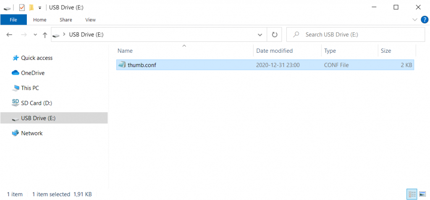This screenshot has width=430, height=200.
Task: Click the 2020-12-31 23:00 date cell
Action: pyautogui.click(x=278, y=65)
